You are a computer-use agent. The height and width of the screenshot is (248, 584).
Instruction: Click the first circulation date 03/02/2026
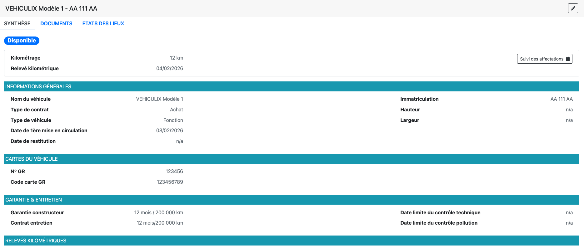[x=169, y=131]
